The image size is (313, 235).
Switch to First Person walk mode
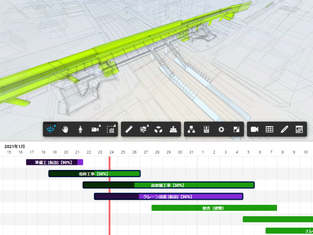(80, 129)
